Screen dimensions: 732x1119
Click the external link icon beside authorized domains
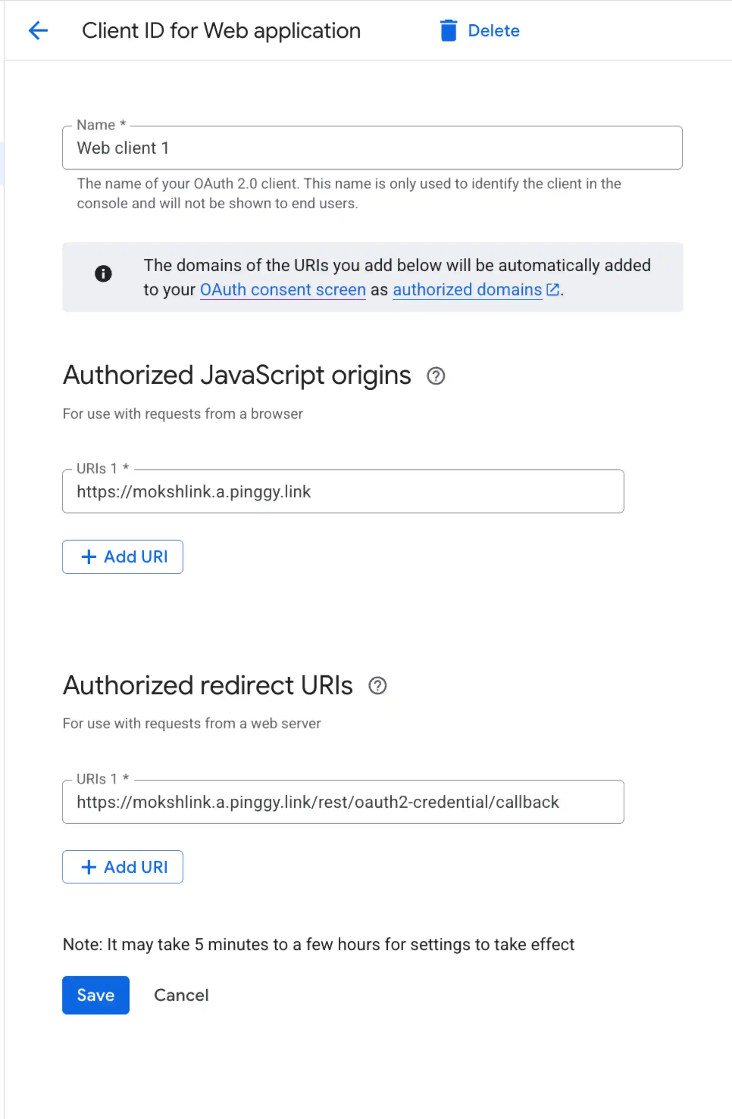(x=553, y=290)
